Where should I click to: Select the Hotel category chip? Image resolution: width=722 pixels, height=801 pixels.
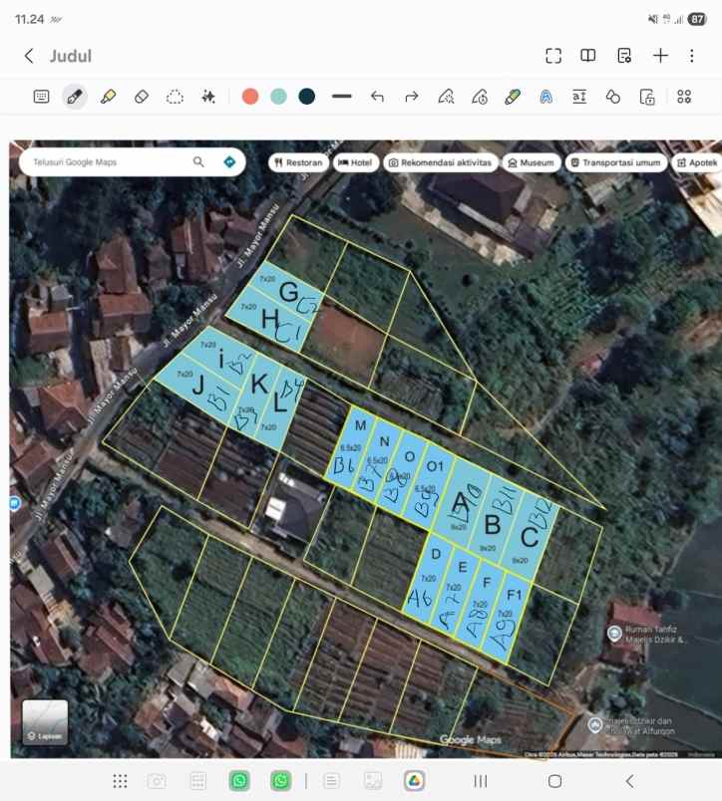point(356,162)
